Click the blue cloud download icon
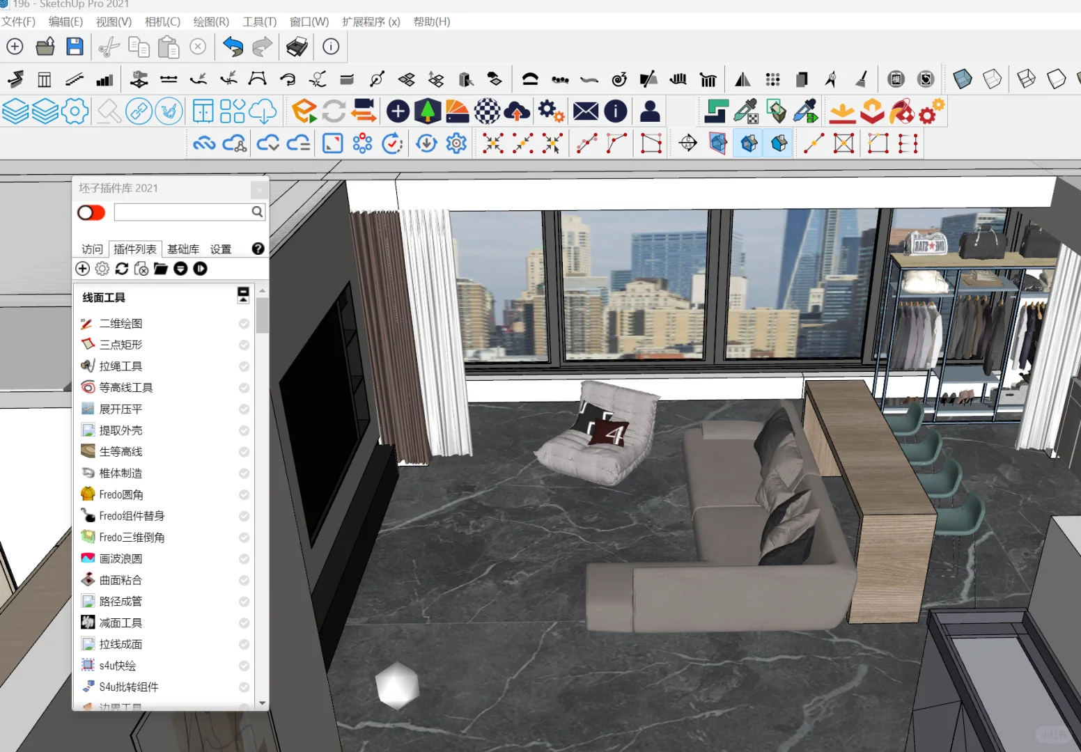The image size is (1081, 752). coord(263,111)
